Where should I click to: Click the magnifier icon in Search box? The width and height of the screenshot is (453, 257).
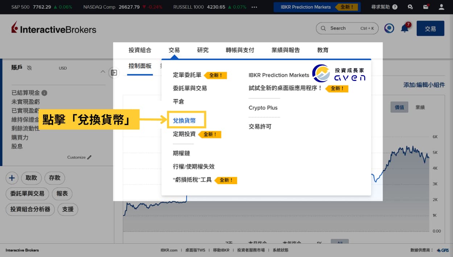coord(323,28)
